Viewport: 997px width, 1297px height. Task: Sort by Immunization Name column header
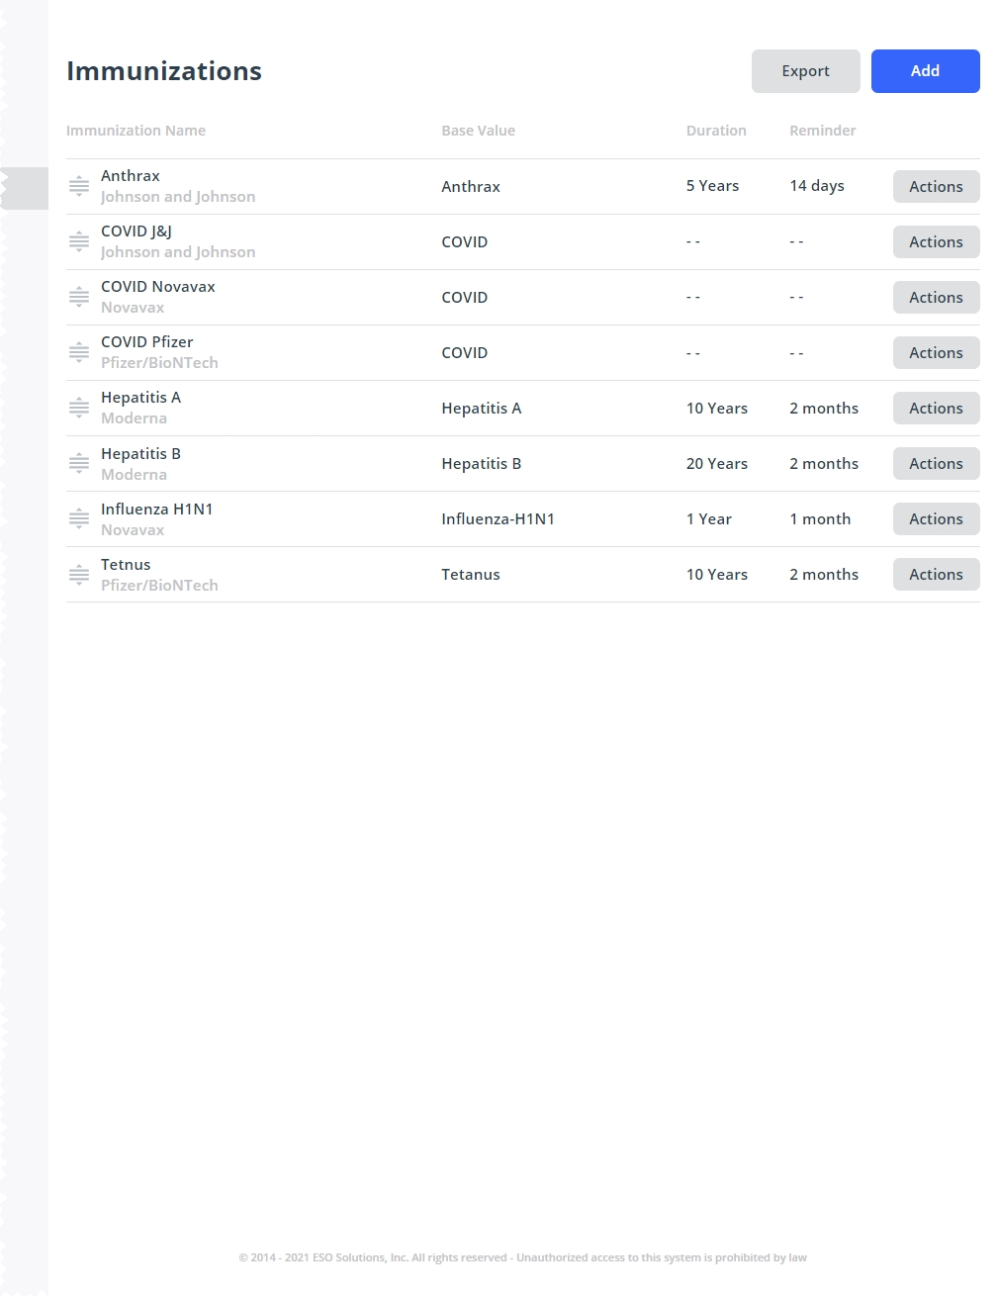(x=136, y=131)
